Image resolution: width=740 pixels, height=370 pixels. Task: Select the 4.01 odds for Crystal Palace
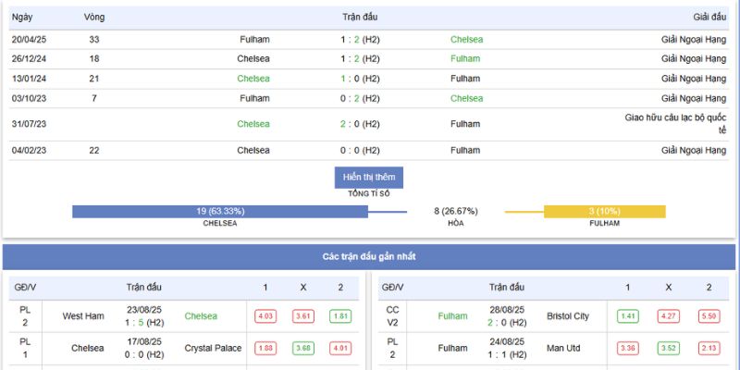click(339, 349)
